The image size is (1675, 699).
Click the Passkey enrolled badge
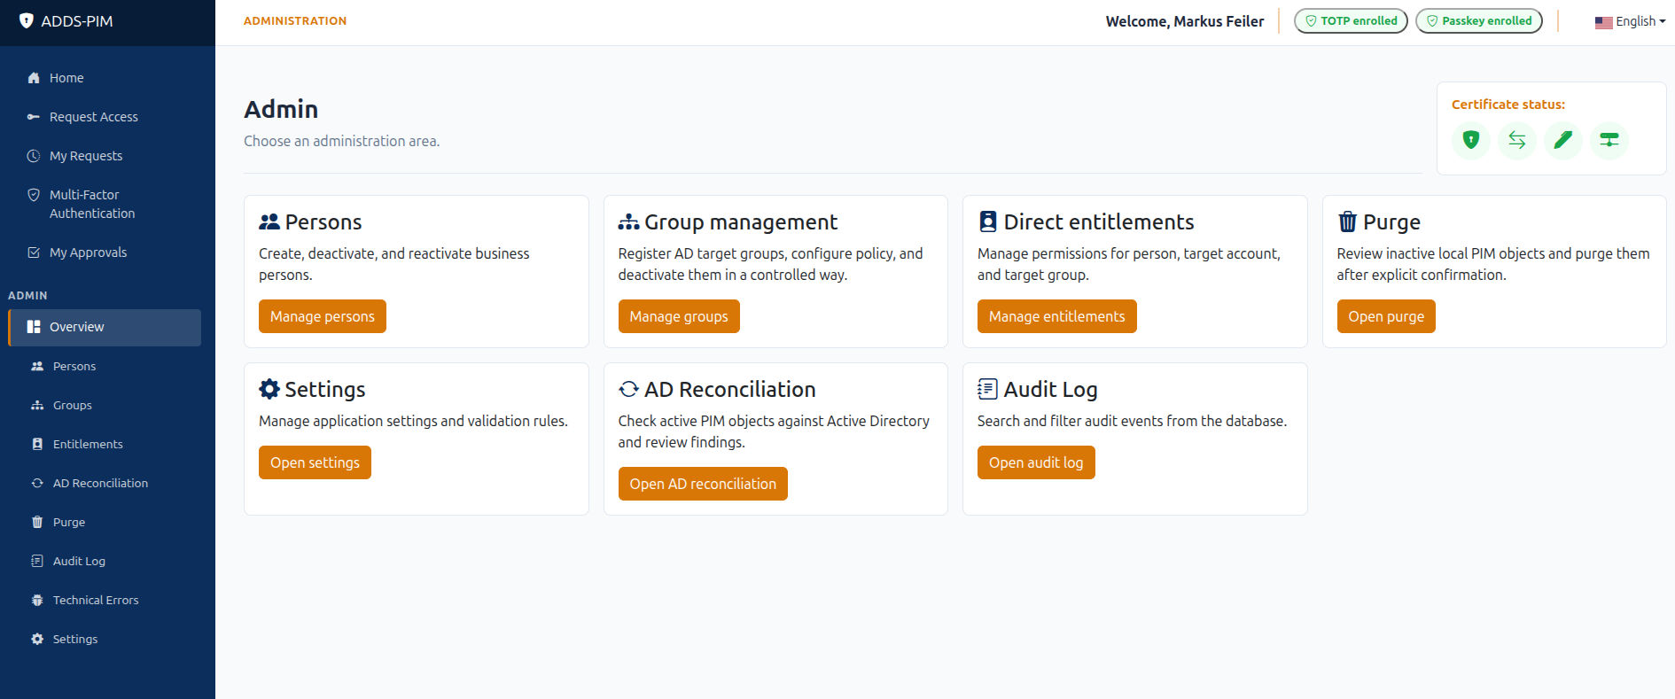tap(1479, 20)
